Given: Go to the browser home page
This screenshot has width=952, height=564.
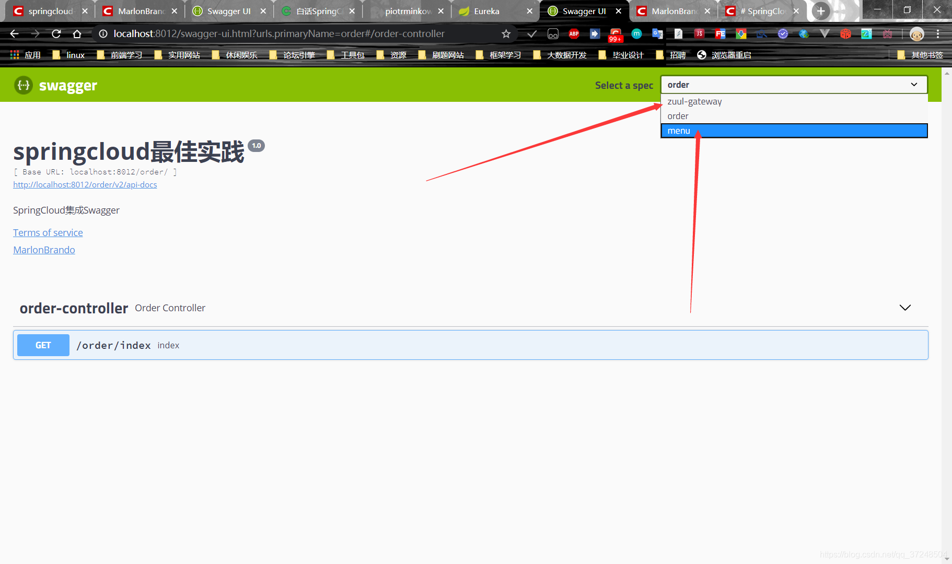Looking at the screenshot, I should [x=77, y=34].
